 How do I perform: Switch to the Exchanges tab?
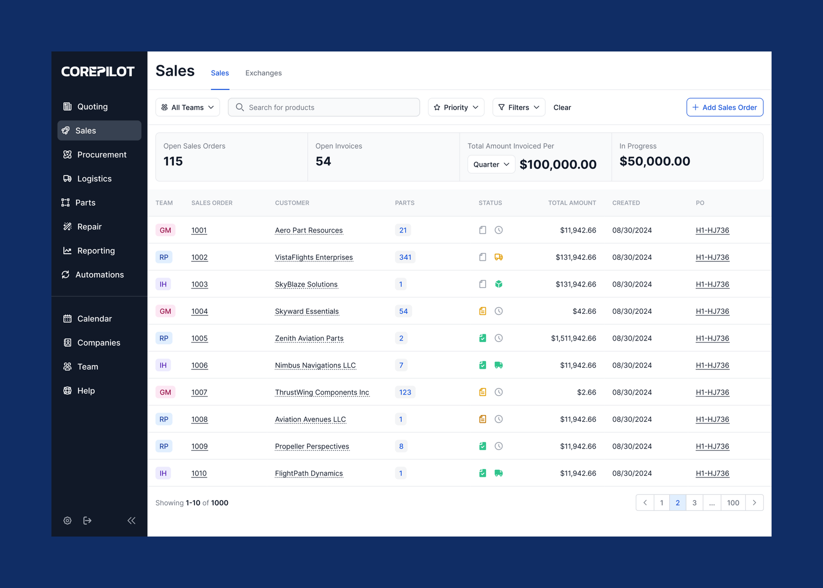[x=263, y=73]
